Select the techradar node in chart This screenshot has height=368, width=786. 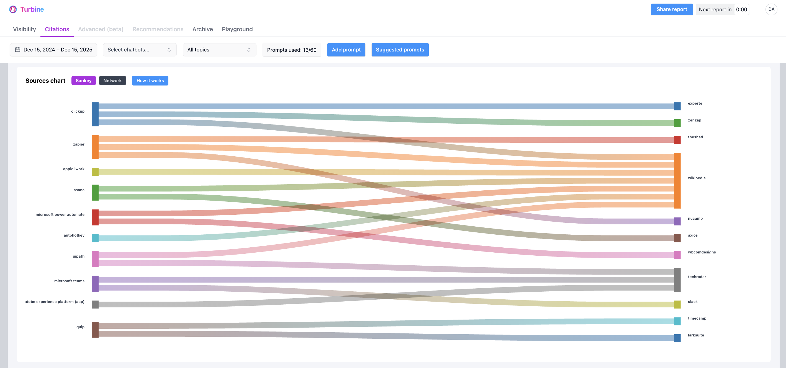tap(677, 279)
